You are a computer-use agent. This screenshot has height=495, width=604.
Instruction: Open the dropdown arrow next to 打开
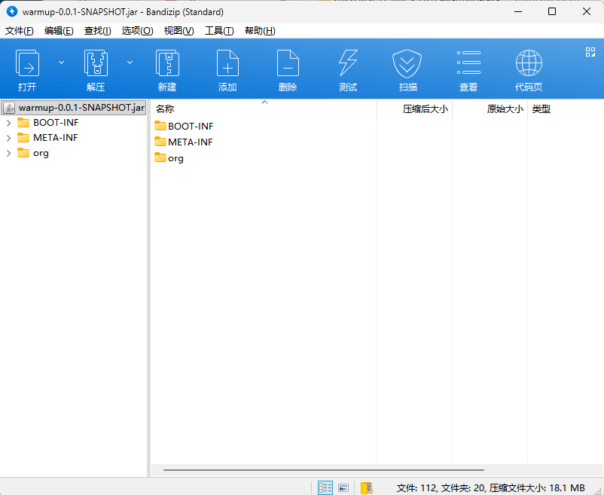[x=61, y=63]
